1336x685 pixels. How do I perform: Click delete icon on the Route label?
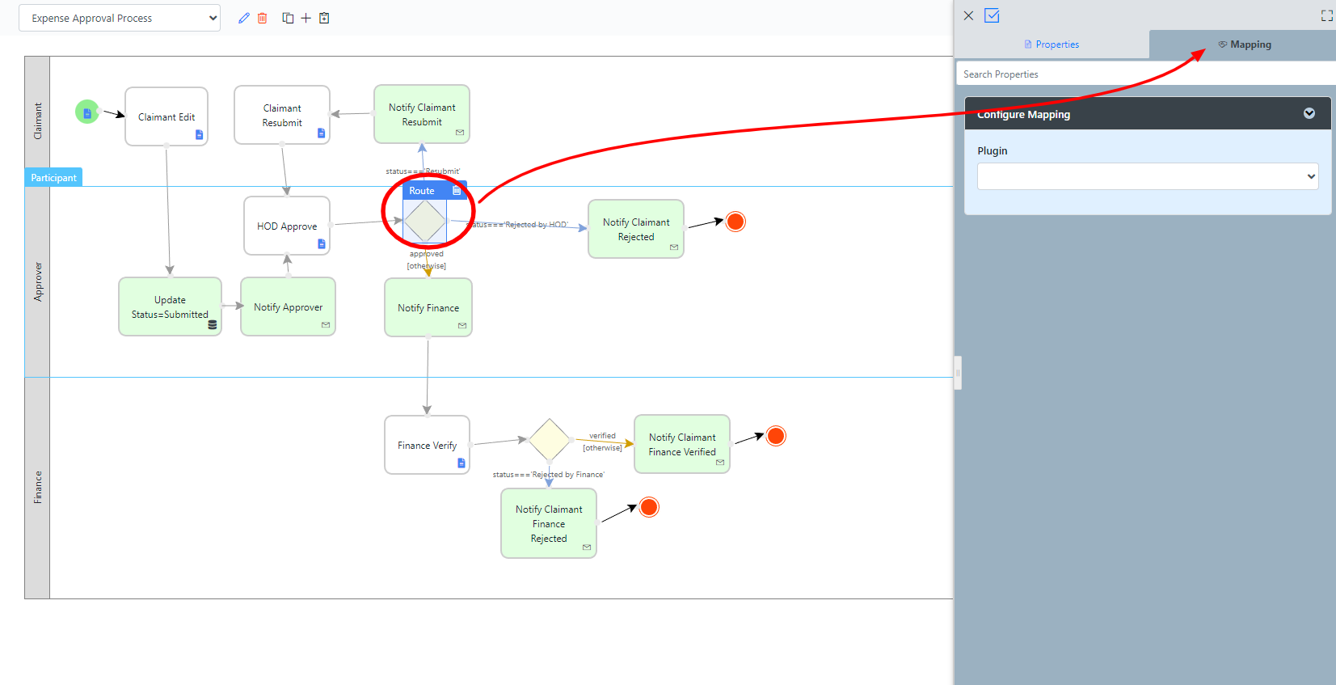457,191
